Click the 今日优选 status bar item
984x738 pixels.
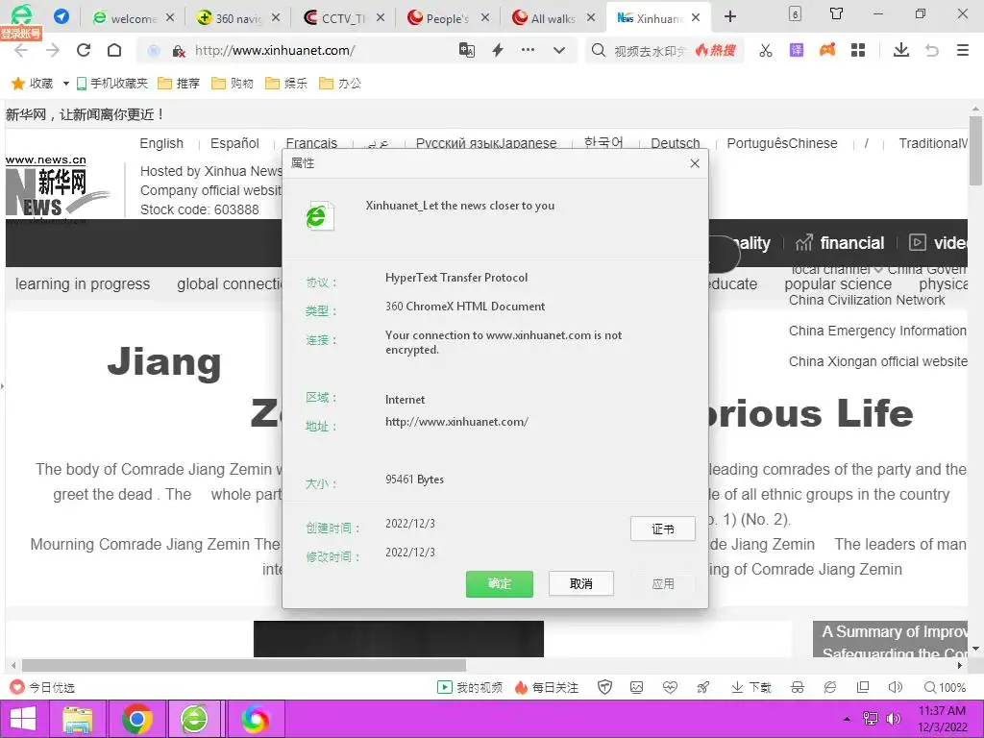[42, 688]
